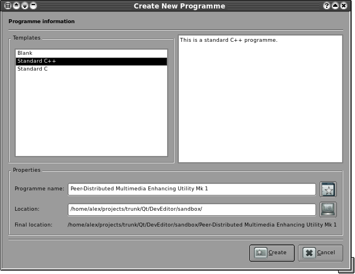Select the Standard C++ template

(x=37, y=61)
